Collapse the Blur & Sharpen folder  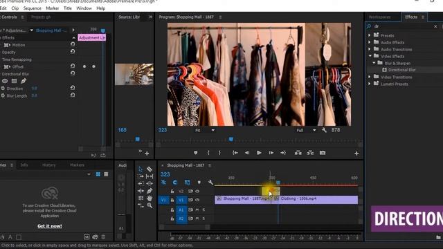[374, 63]
